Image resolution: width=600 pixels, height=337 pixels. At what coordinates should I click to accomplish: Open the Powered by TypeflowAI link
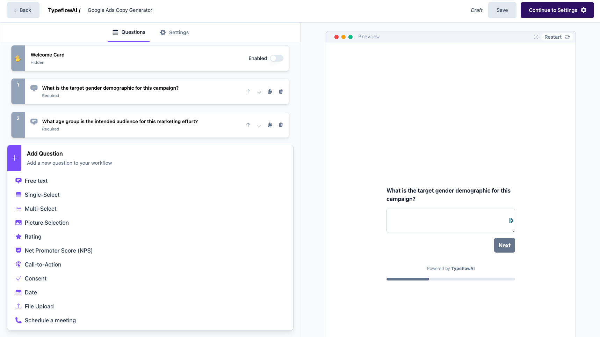click(x=451, y=269)
